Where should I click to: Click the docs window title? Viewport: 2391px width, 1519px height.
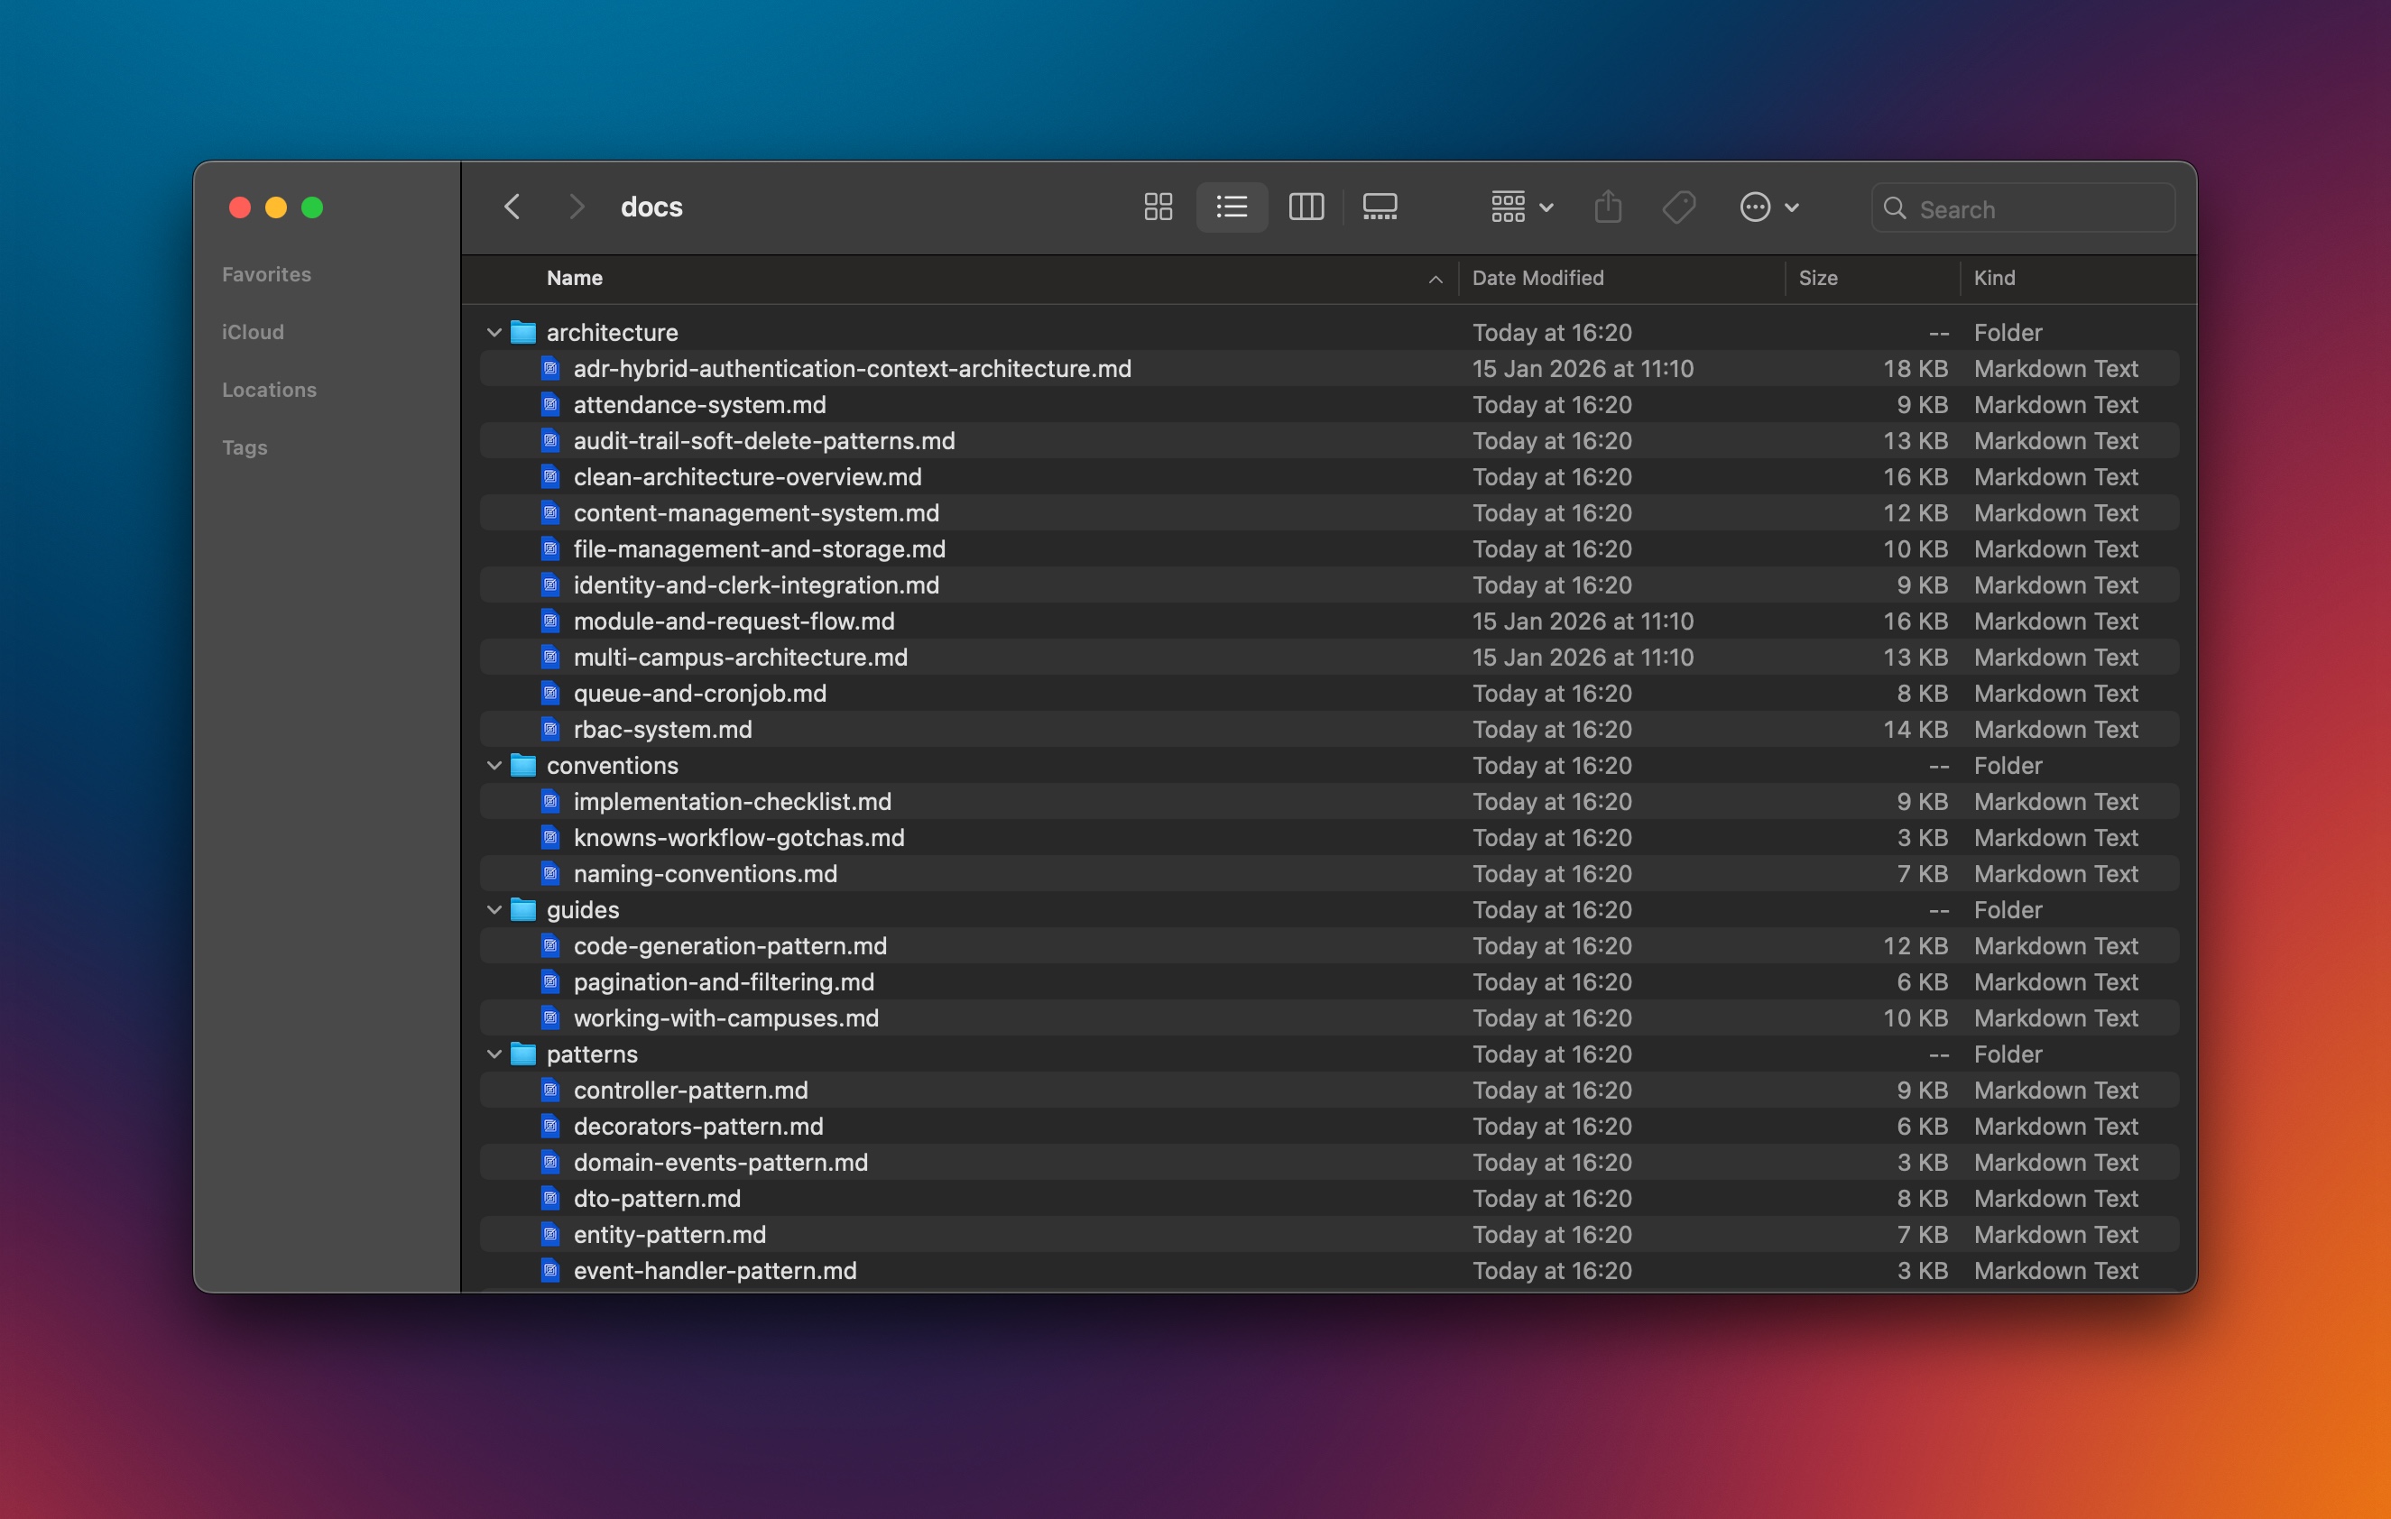(x=651, y=207)
